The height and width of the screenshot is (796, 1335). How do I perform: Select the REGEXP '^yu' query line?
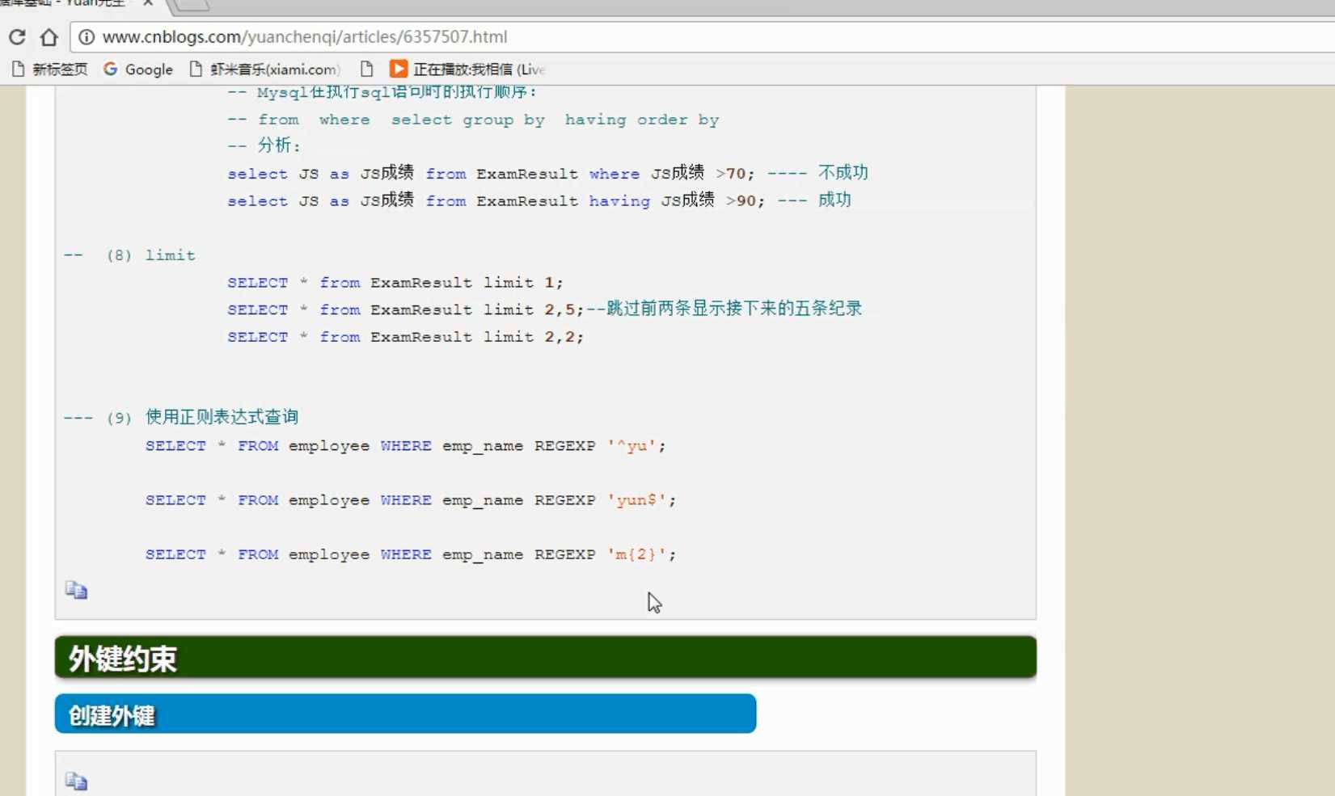405,446
